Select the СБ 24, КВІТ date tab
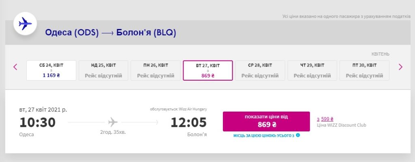The image size is (415, 162). (51, 71)
